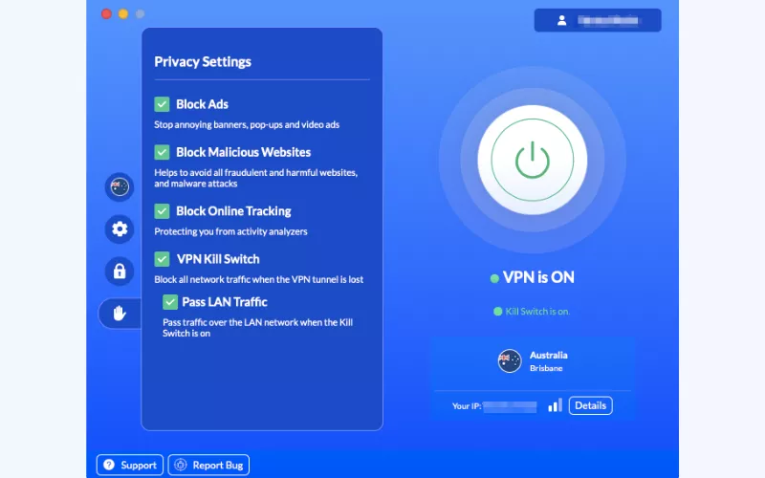Click the yellow minimize window button
This screenshot has width=765, height=478.
123,13
